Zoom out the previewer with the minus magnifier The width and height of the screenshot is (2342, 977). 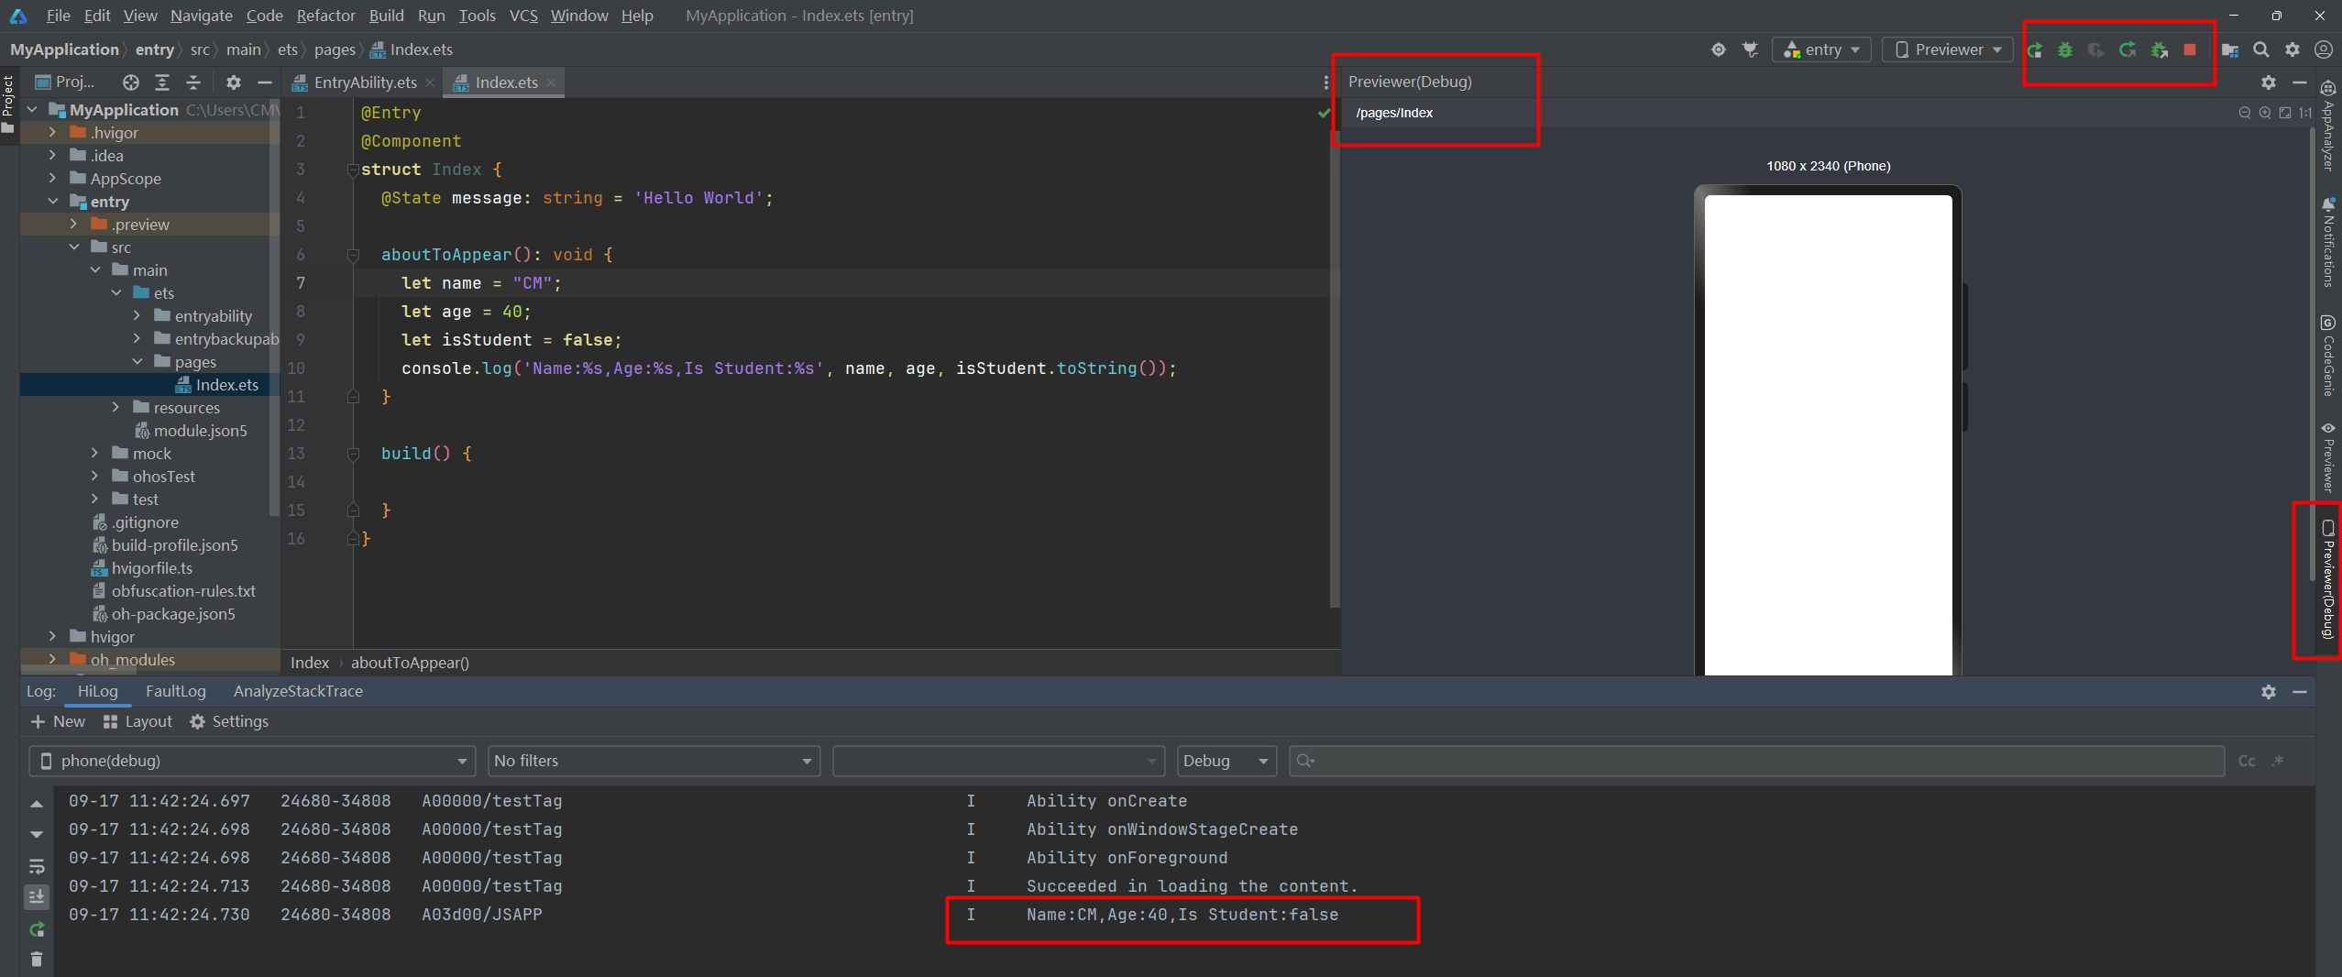click(2244, 113)
